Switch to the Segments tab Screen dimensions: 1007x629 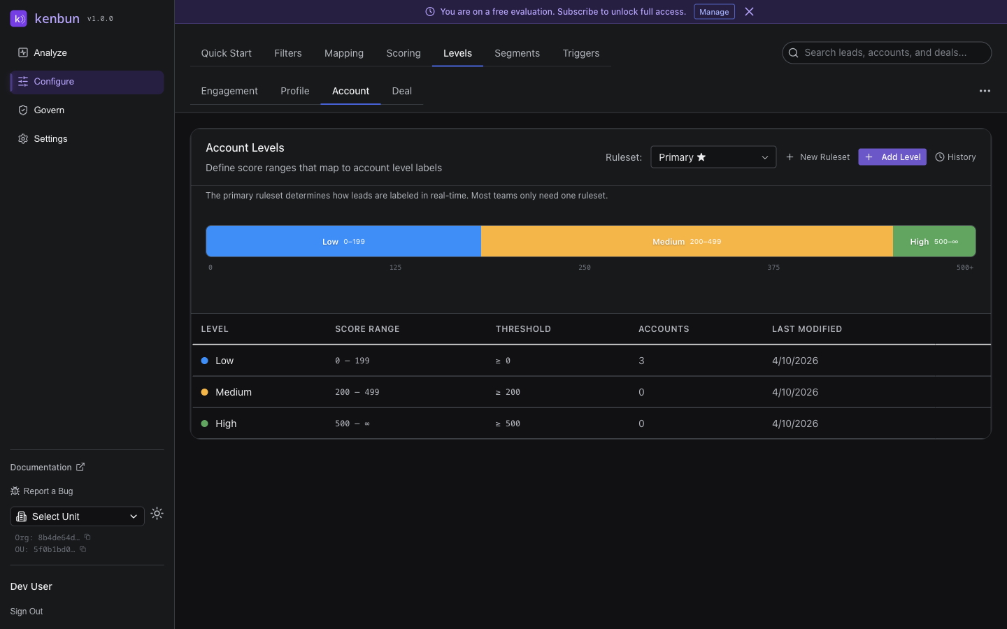tap(517, 53)
